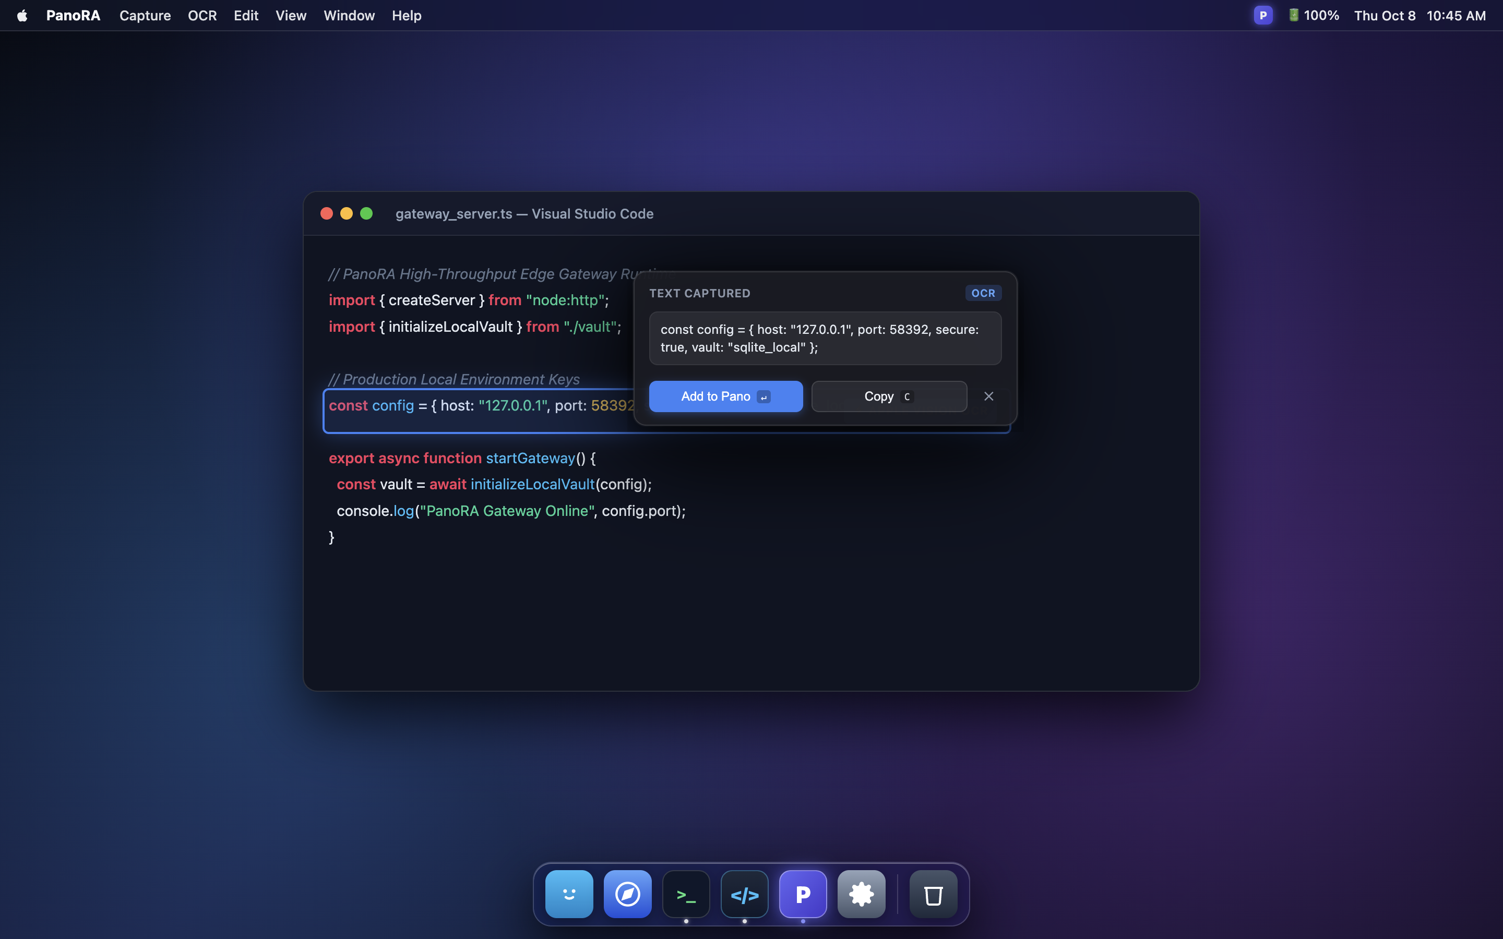Click the date Thu Oct 8
This screenshot has width=1503, height=939.
coord(1385,16)
